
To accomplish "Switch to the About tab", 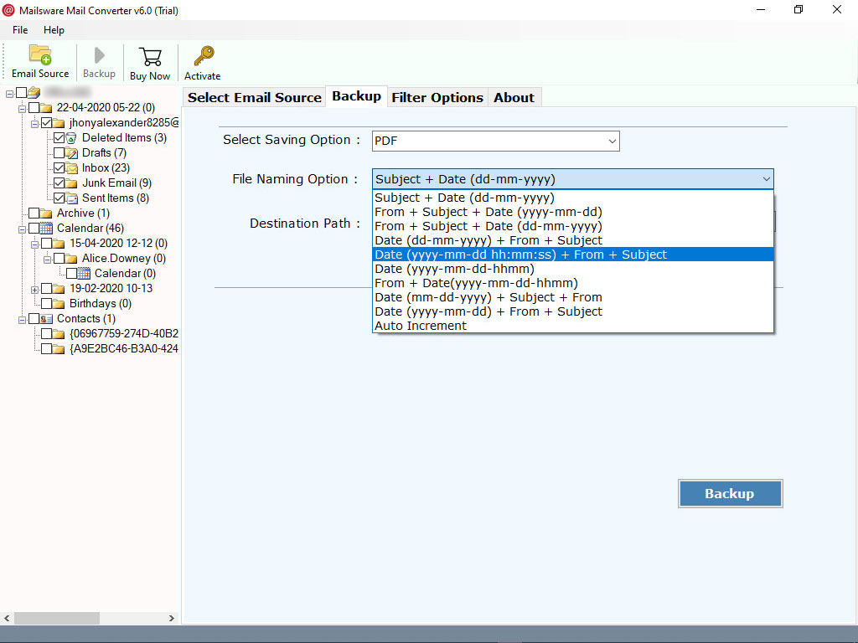I will pyautogui.click(x=514, y=97).
